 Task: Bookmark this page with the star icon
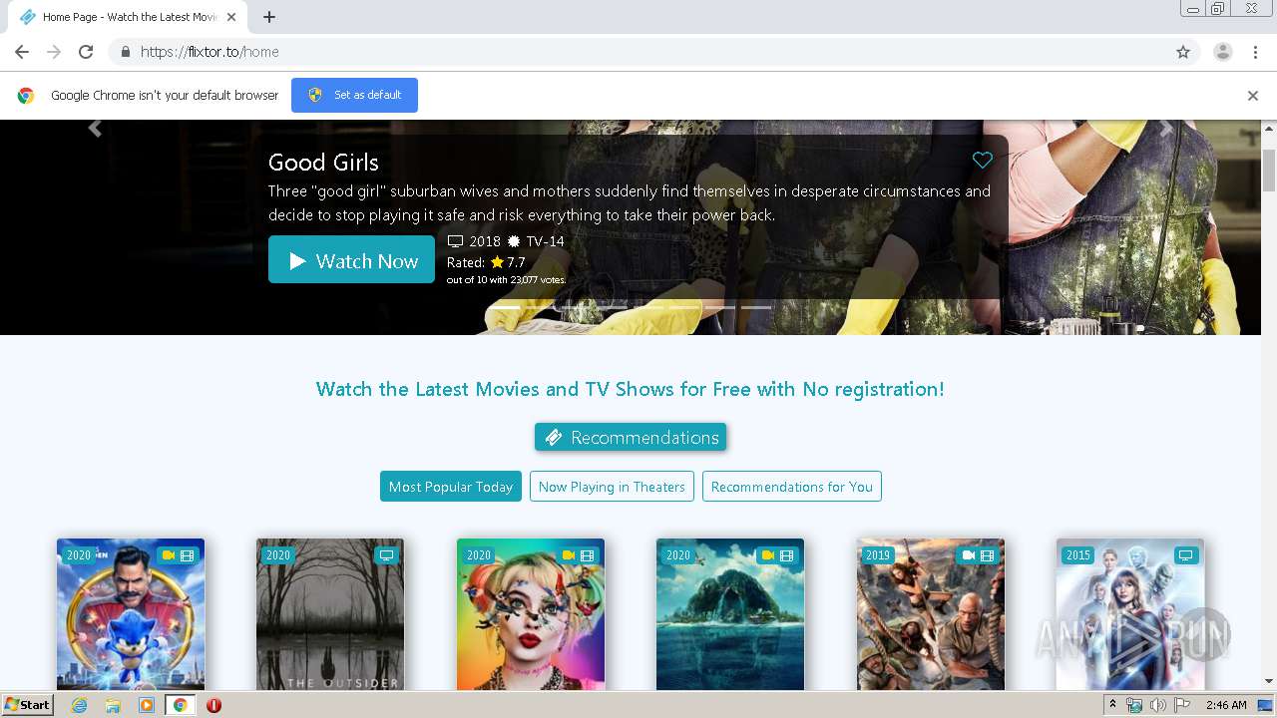click(x=1183, y=52)
